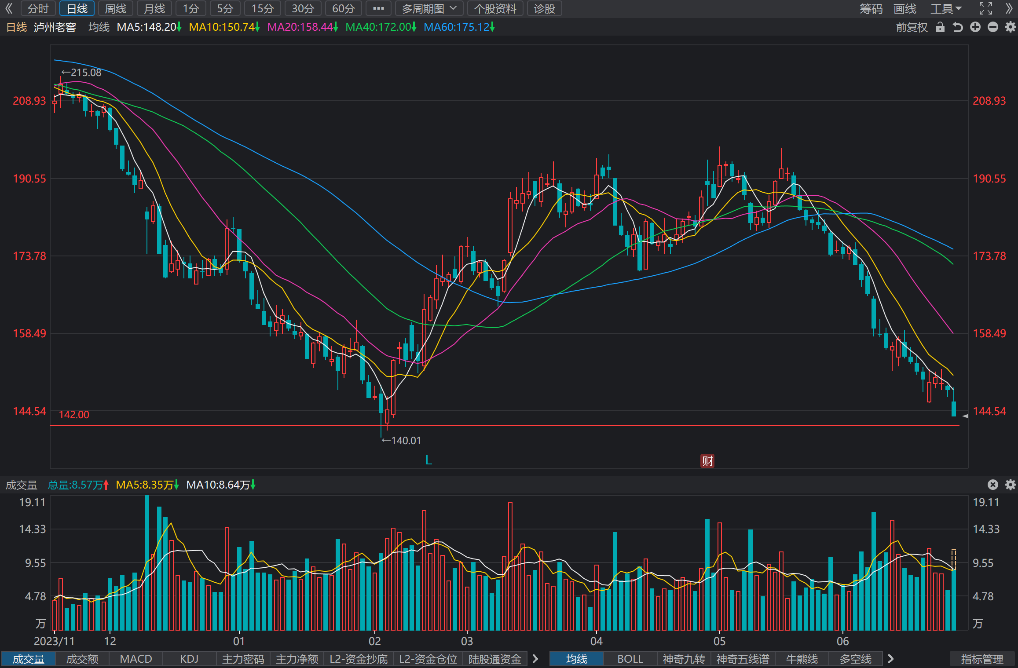Select the 陆股通资金 indicator tab

[495, 659]
